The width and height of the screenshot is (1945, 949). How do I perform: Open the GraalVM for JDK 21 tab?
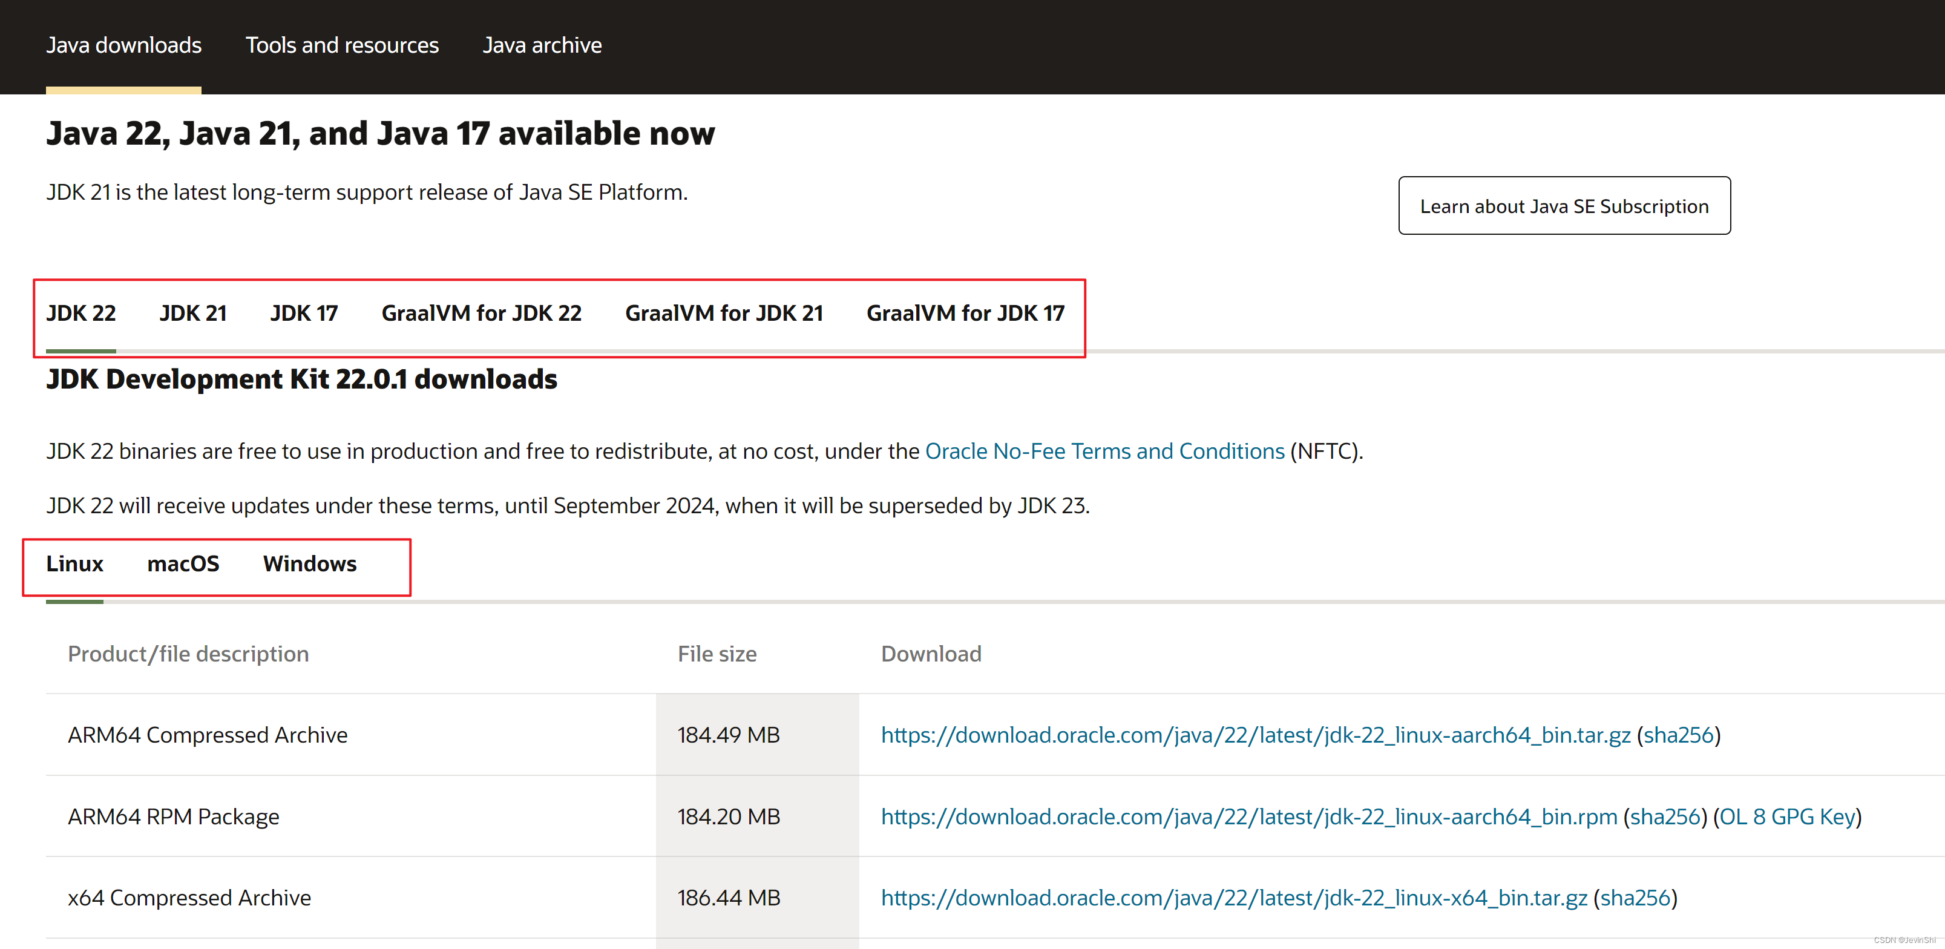(723, 314)
